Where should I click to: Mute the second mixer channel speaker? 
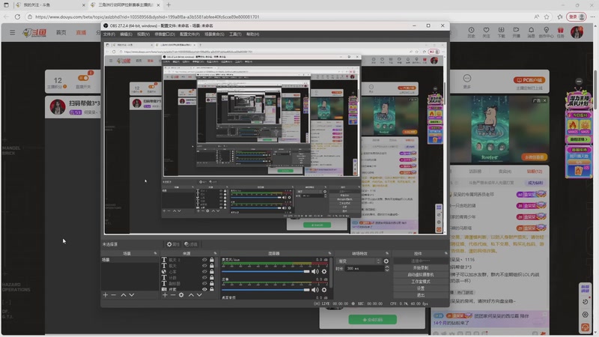(314, 290)
